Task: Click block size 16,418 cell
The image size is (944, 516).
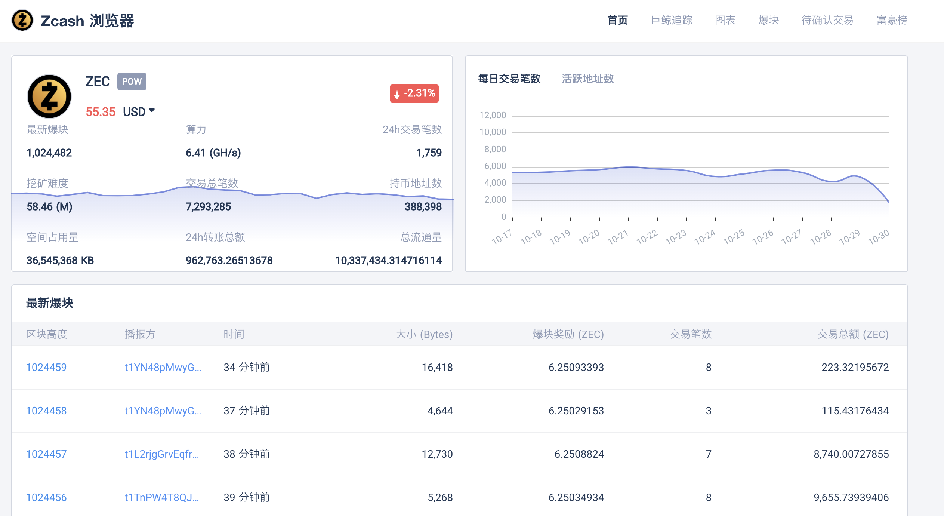Action: (x=437, y=367)
